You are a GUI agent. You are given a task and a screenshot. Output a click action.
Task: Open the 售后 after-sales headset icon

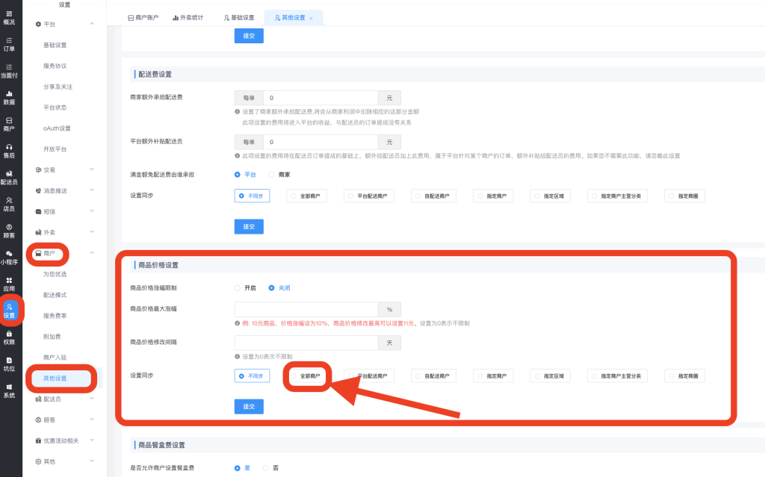(x=9, y=150)
